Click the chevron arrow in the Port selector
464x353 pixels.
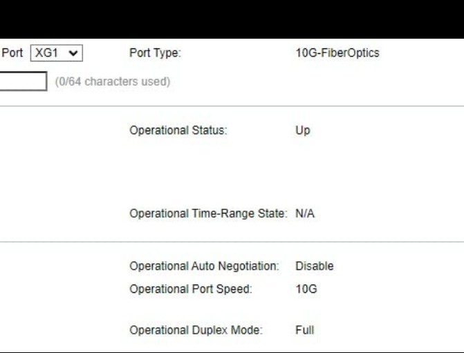[x=73, y=53]
